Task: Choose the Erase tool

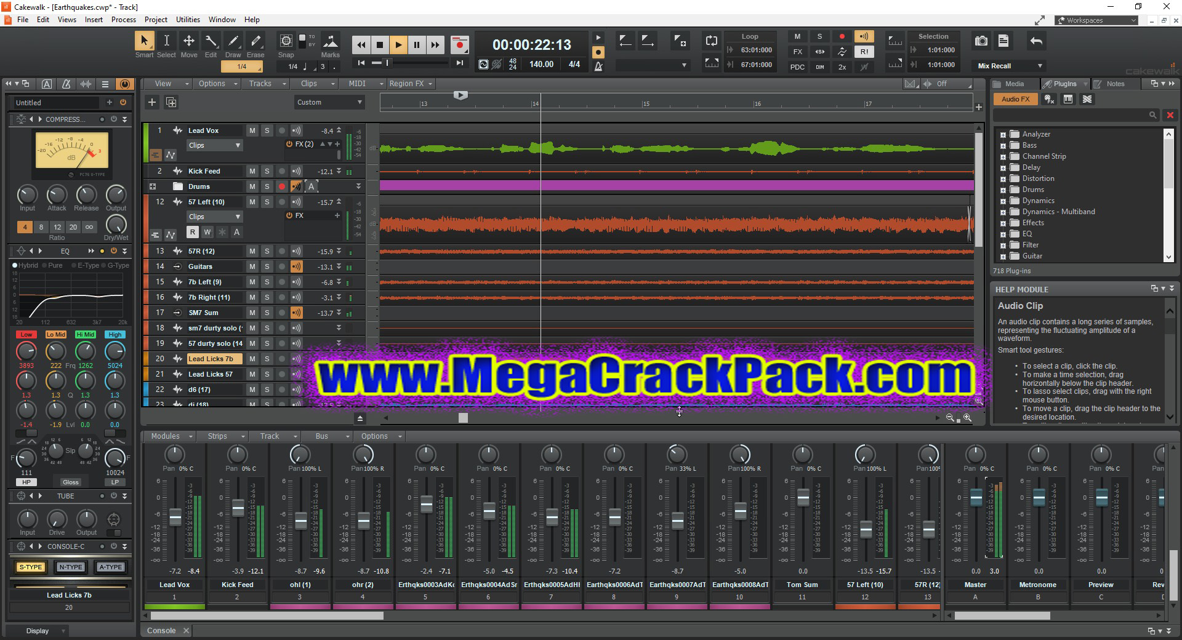Action: pyautogui.click(x=255, y=41)
